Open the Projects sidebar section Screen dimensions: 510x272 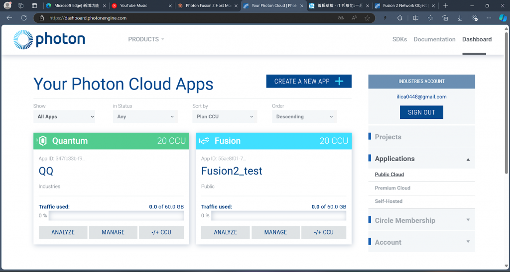point(421,137)
